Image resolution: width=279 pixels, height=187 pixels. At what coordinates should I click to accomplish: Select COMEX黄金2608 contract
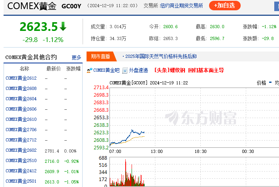[x=21, y=88]
